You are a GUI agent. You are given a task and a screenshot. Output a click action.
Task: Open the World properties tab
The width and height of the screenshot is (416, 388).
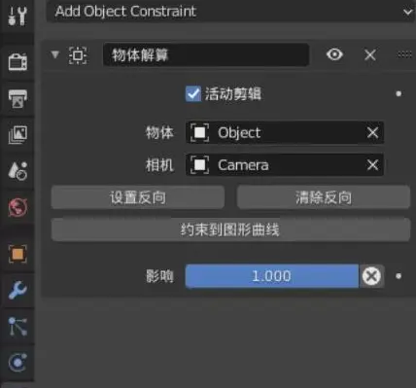(17, 207)
